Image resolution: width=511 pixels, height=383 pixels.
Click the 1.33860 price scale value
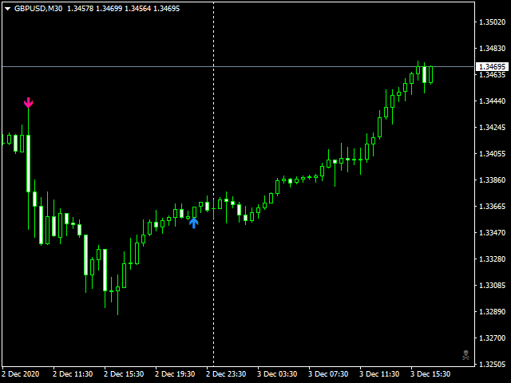[492, 180]
